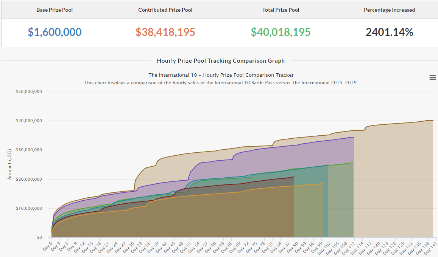Select the Contributed Prize Pool heading
438x257 pixels.
(165, 10)
